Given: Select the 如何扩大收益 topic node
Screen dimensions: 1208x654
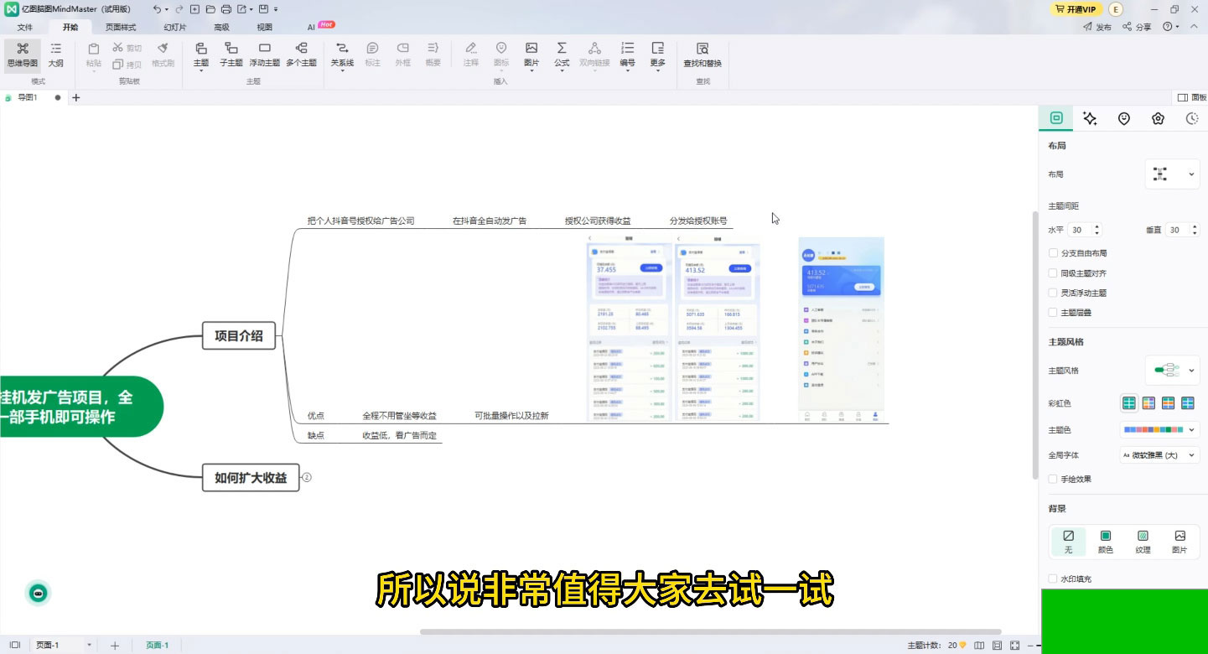Looking at the screenshot, I should (x=251, y=478).
